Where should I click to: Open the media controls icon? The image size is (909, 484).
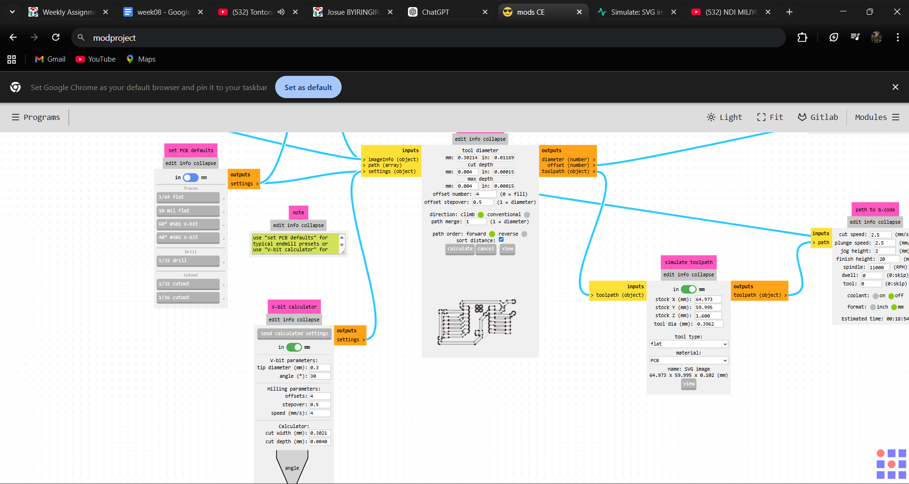coord(855,37)
